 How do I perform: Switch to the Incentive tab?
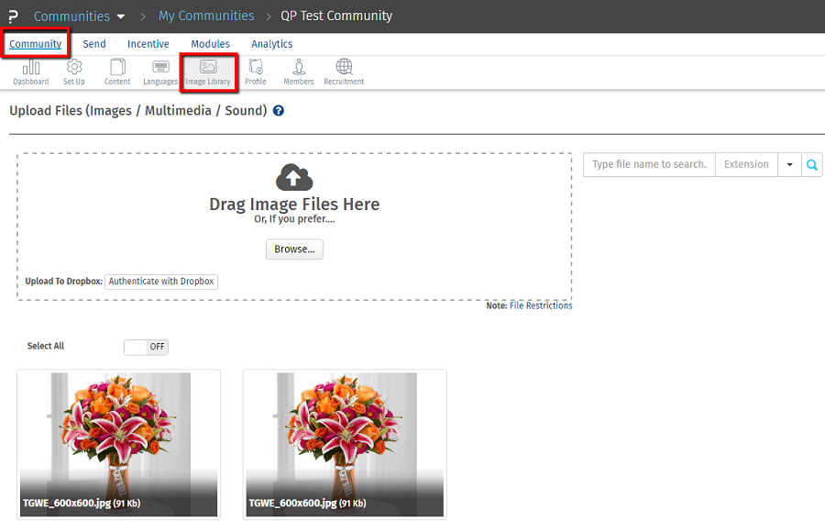pos(148,44)
